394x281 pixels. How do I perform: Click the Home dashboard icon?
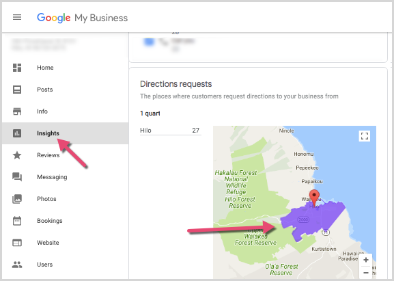point(17,68)
